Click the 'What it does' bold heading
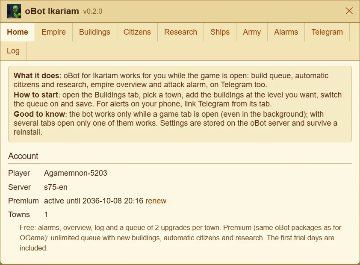 tap(36, 76)
